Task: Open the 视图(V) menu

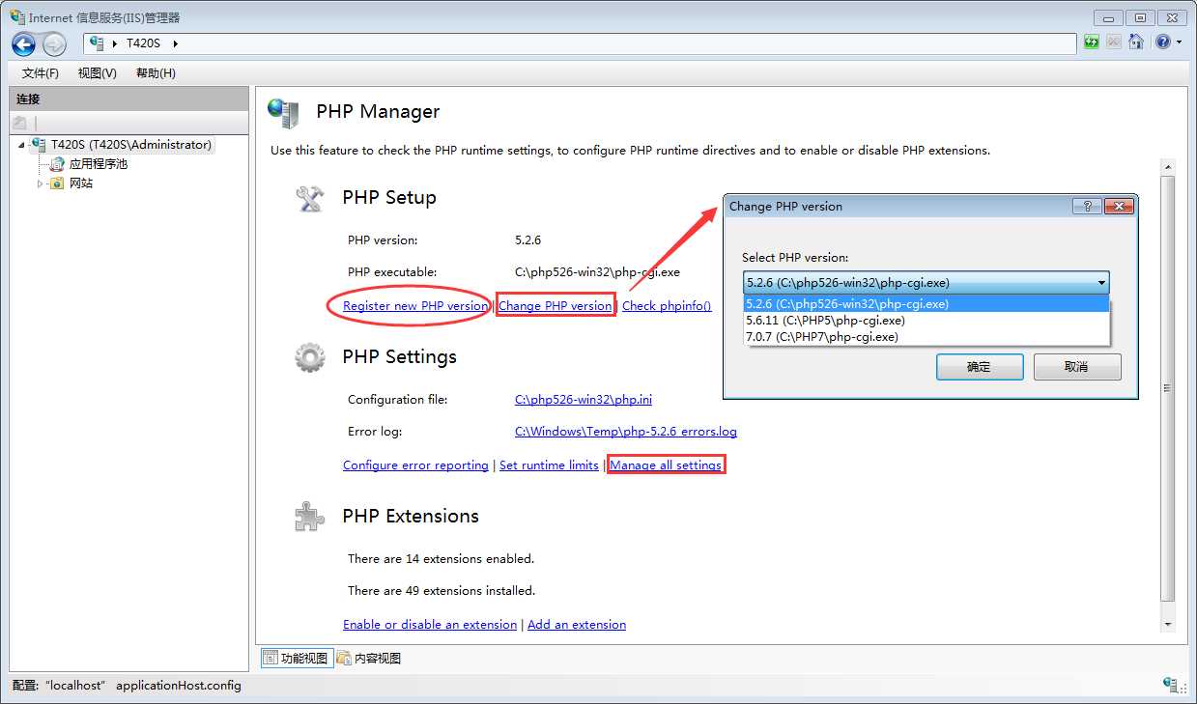Action: pos(97,73)
